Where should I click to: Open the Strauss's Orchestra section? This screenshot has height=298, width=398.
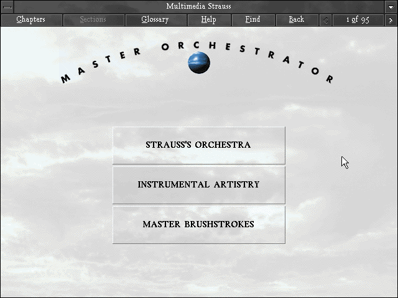[199, 145]
